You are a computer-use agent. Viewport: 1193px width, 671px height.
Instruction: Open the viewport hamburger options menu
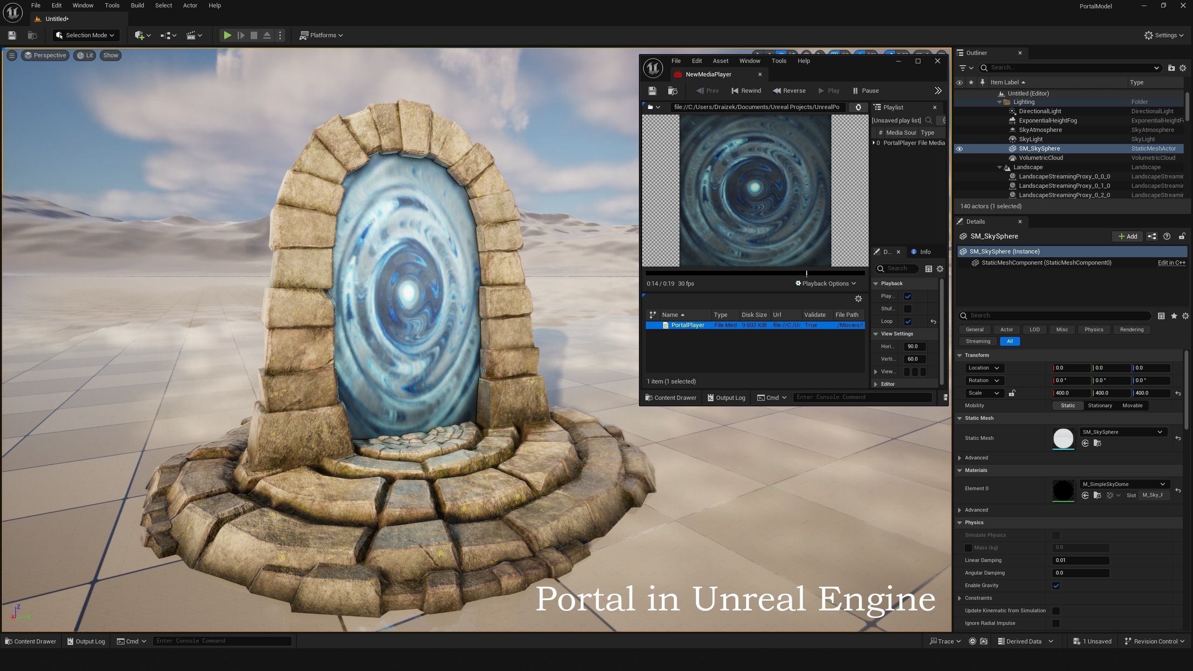point(12,55)
